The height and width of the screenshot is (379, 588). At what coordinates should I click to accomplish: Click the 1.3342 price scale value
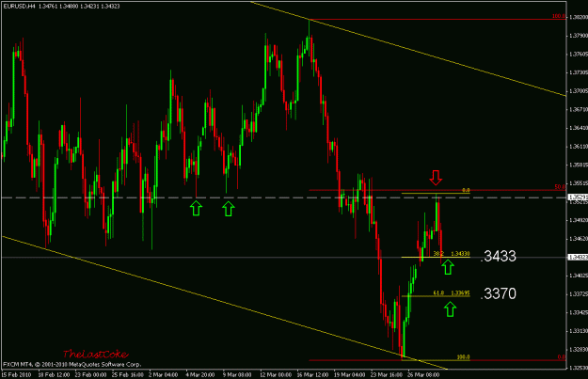[579, 312]
